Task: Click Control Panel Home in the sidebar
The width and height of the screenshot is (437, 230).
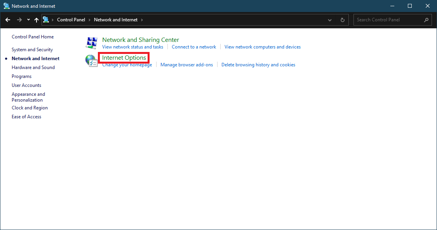Action: click(33, 36)
